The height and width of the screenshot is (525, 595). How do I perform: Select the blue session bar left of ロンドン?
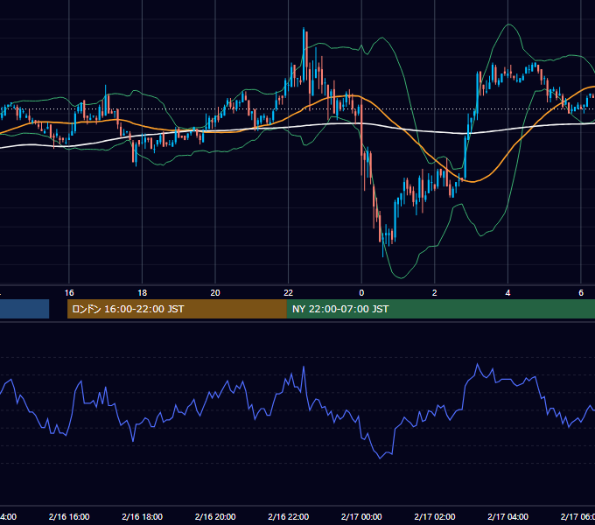point(24,309)
